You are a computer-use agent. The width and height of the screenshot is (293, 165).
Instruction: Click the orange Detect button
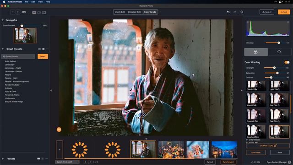tap(43, 56)
